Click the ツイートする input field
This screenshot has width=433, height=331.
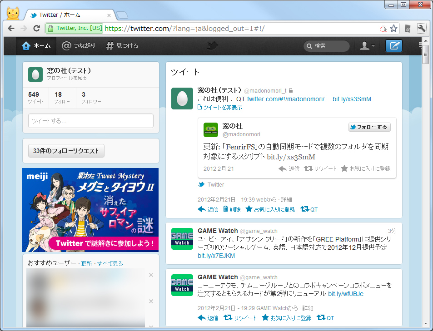90,121
